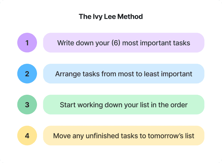
Task: Click the word "Move" in the yellow box
Action: coord(61,136)
